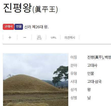Click the 분야 value 고대사
Image resolution: width=111 pixels, height=106 pixels.
pos(92,65)
